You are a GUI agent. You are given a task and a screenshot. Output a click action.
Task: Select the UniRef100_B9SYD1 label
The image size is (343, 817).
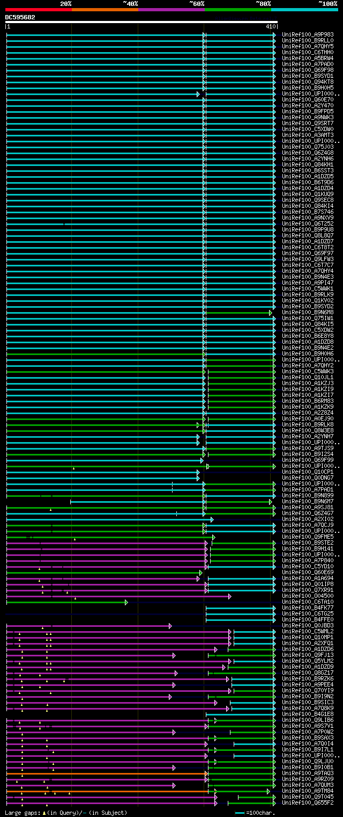pyautogui.click(x=309, y=76)
